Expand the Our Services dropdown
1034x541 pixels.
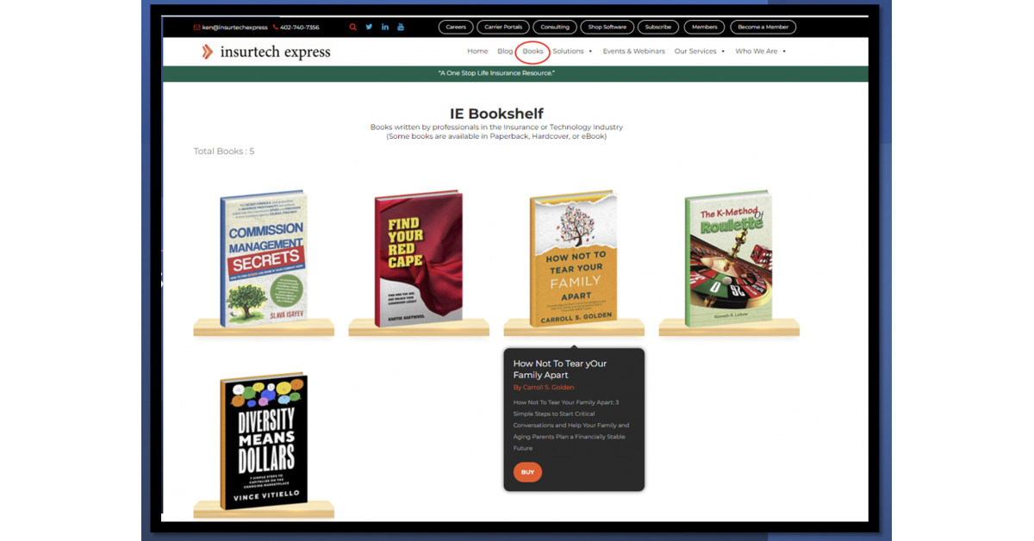click(x=699, y=51)
